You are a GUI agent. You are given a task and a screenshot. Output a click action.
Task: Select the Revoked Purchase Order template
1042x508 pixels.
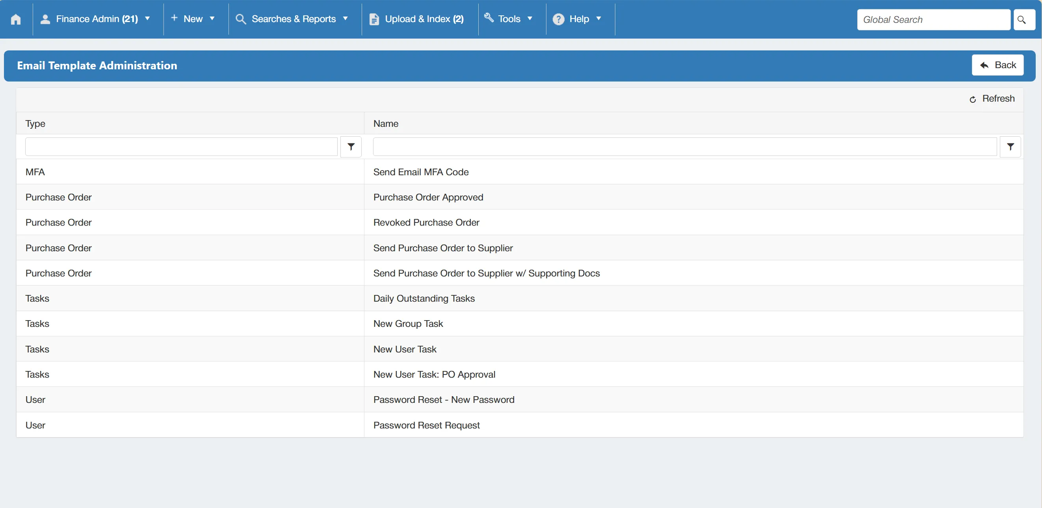[426, 222]
